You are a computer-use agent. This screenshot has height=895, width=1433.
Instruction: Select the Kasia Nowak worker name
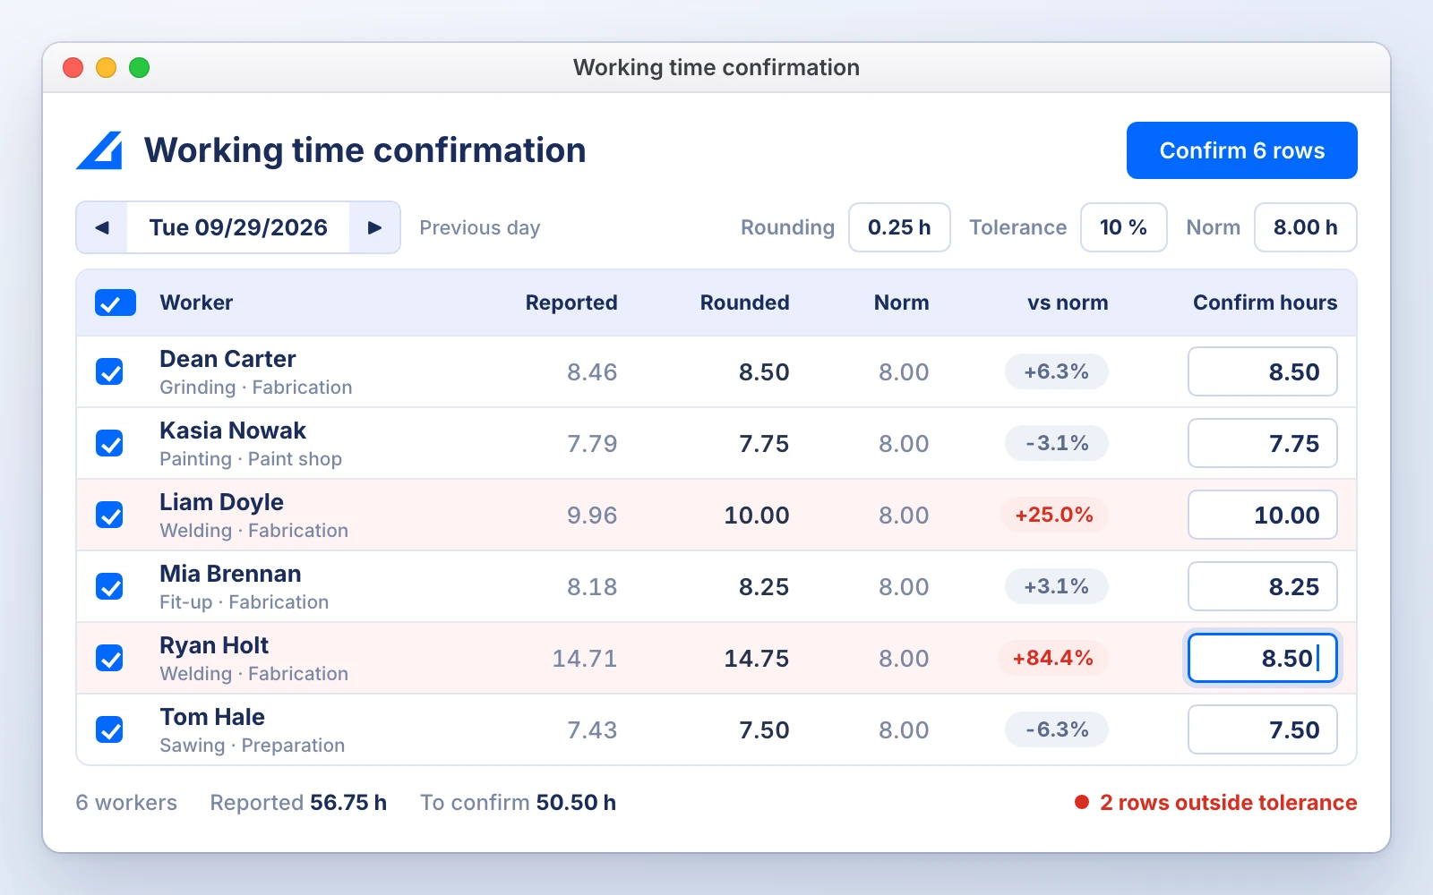[x=233, y=430]
